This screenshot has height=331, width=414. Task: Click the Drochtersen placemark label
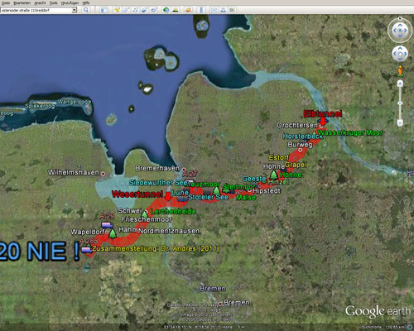(297, 125)
